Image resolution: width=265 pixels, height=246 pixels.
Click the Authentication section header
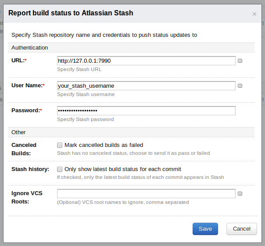pyautogui.click(x=29, y=48)
